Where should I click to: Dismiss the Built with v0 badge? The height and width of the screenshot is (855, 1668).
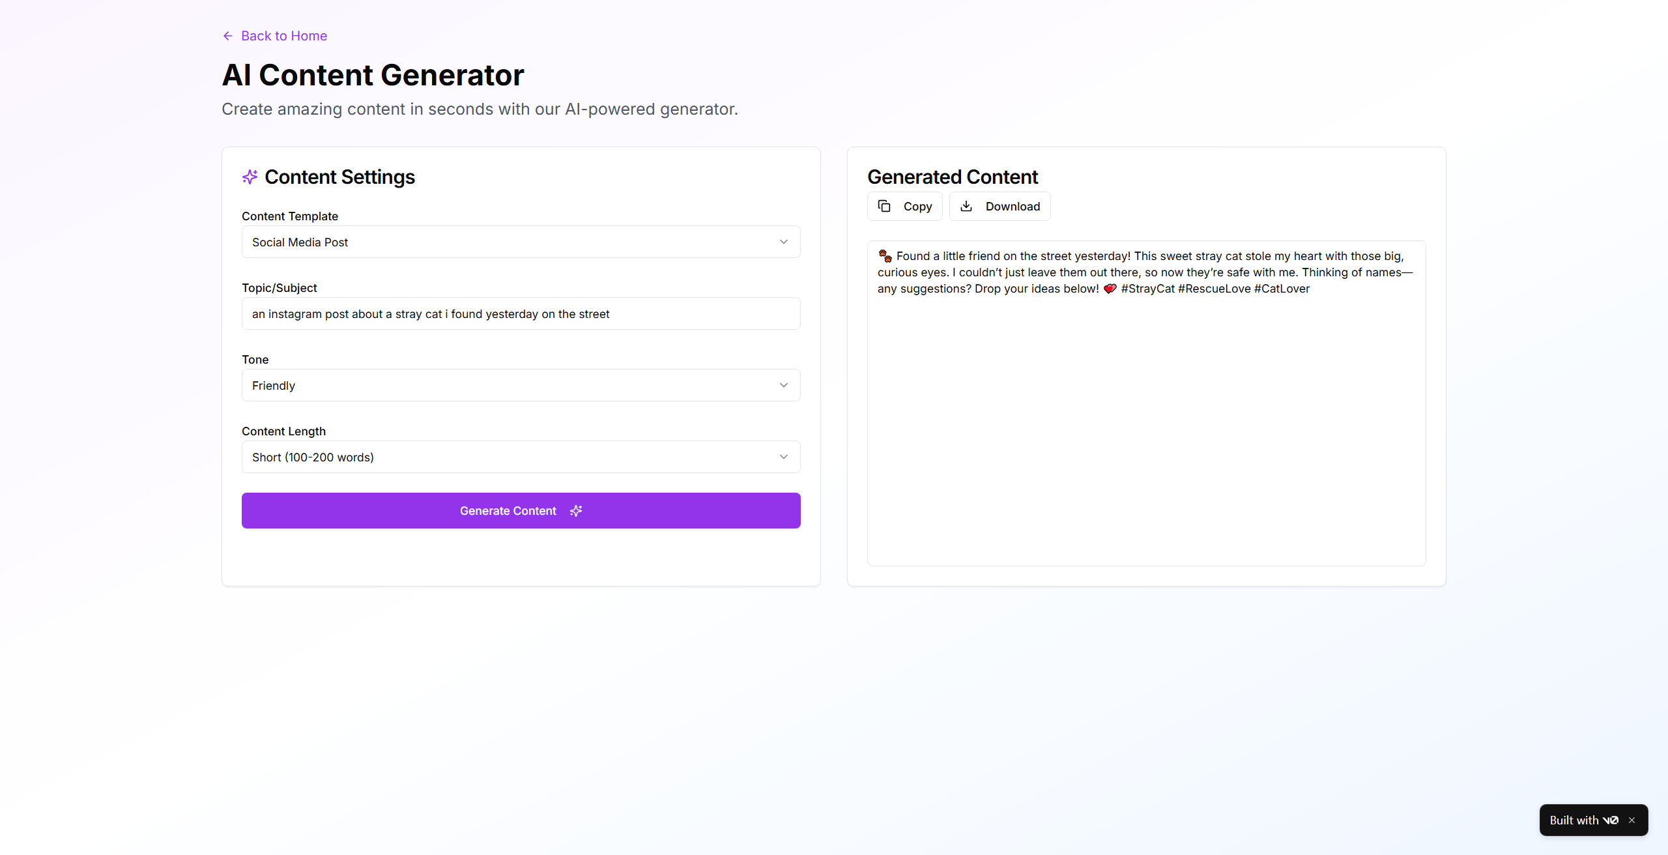[1632, 820]
